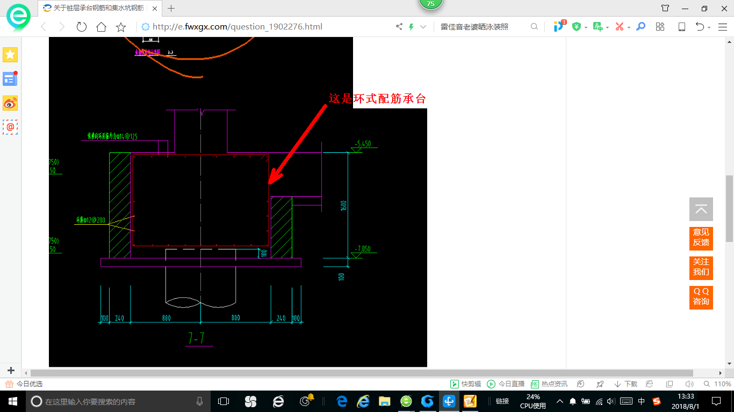Click the share icon in address bar
The image size is (734, 412).
click(399, 26)
